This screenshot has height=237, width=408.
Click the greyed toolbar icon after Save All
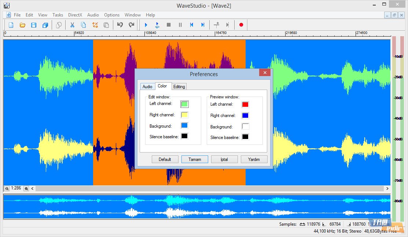click(59, 25)
